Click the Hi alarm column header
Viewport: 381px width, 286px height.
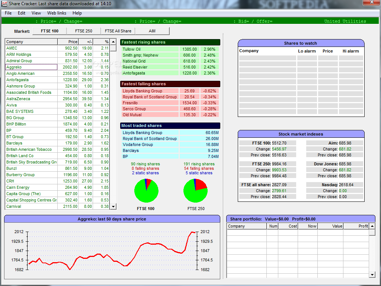(350, 51)
